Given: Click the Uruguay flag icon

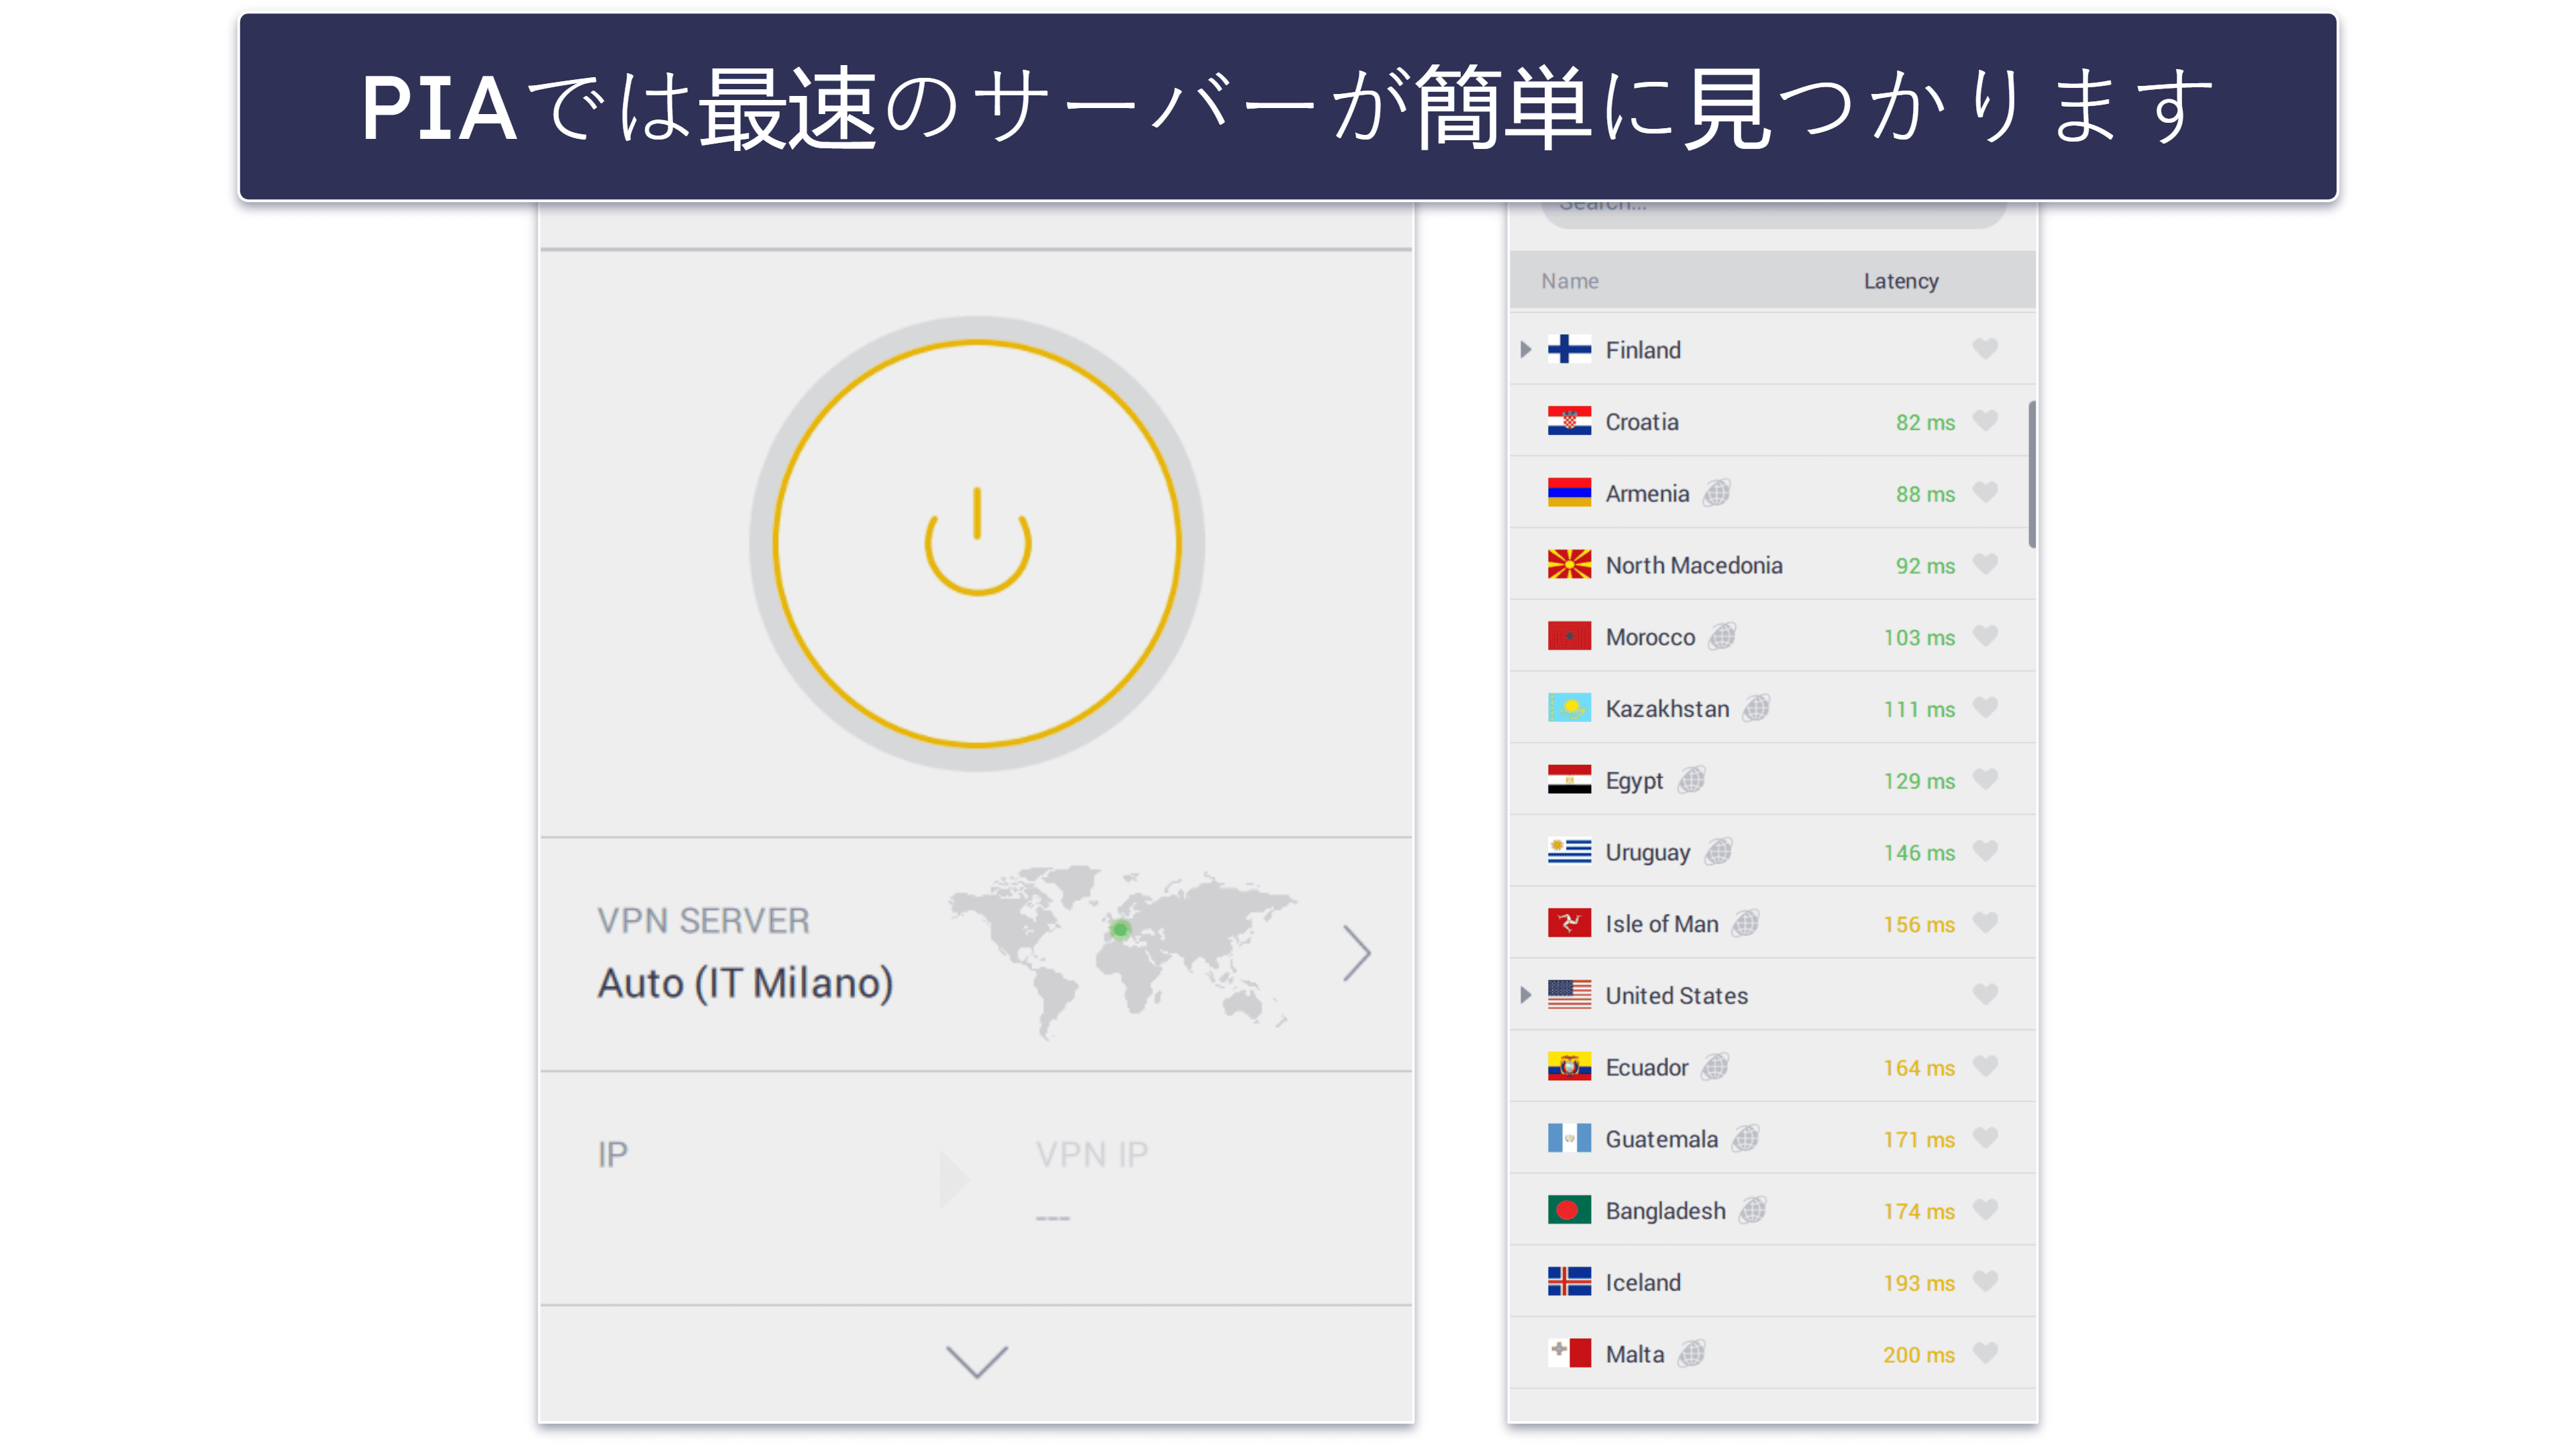Looking at the screenshot, I should tap(1569, 852).
